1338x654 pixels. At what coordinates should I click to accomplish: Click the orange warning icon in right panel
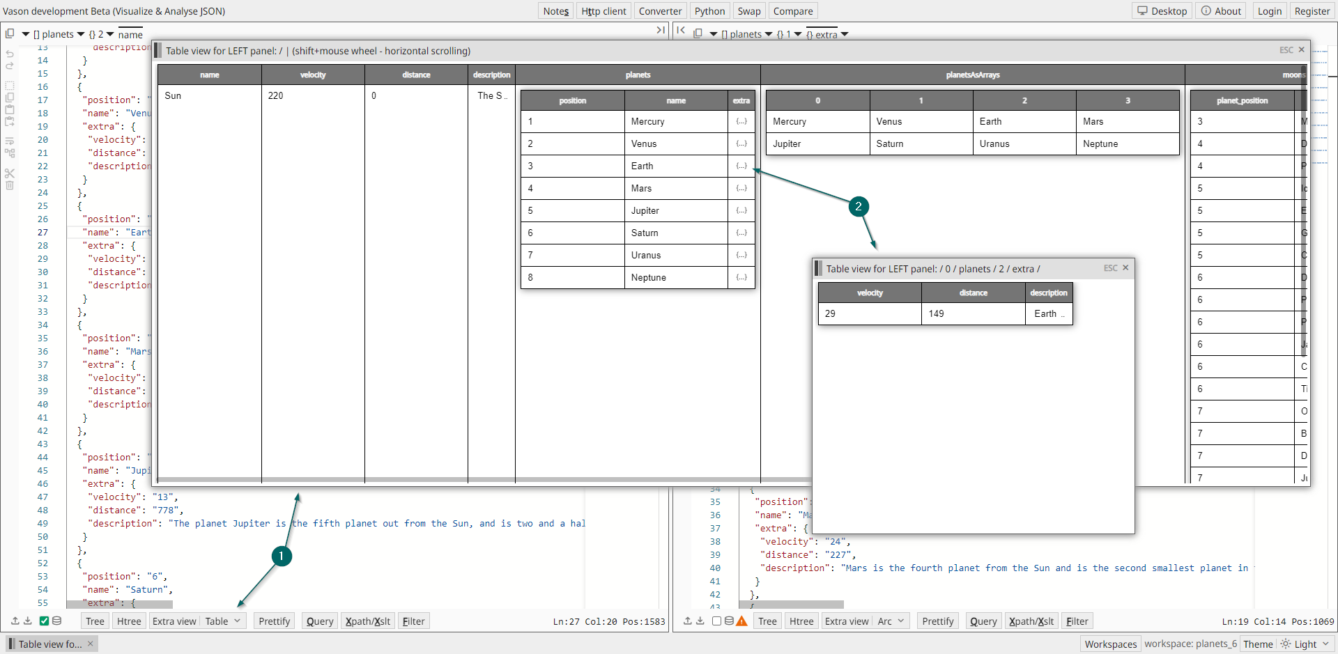pos(741,621)
